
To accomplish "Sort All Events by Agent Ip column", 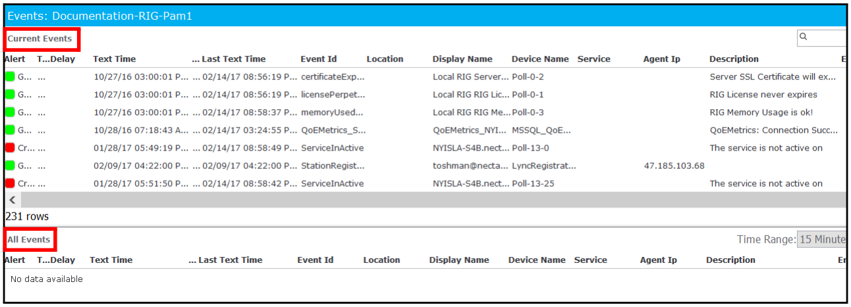I will pos(659,260).
